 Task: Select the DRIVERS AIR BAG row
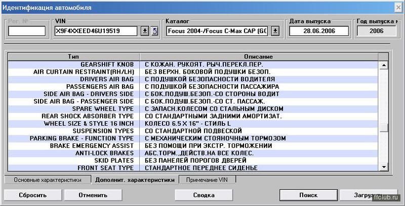click(x=193, y=79)
